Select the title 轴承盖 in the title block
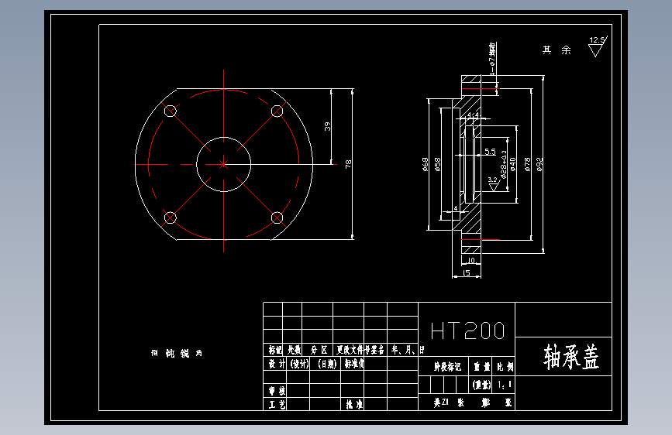 (x=571, y=357)
